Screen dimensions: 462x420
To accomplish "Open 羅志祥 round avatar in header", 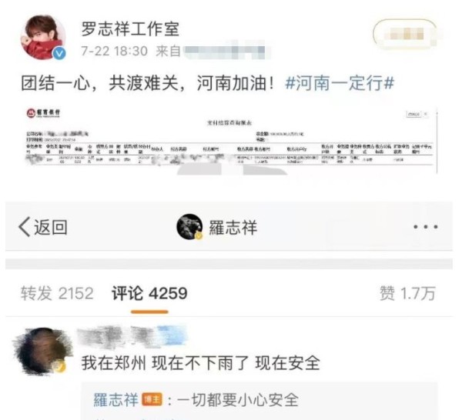I will (189, 227).
